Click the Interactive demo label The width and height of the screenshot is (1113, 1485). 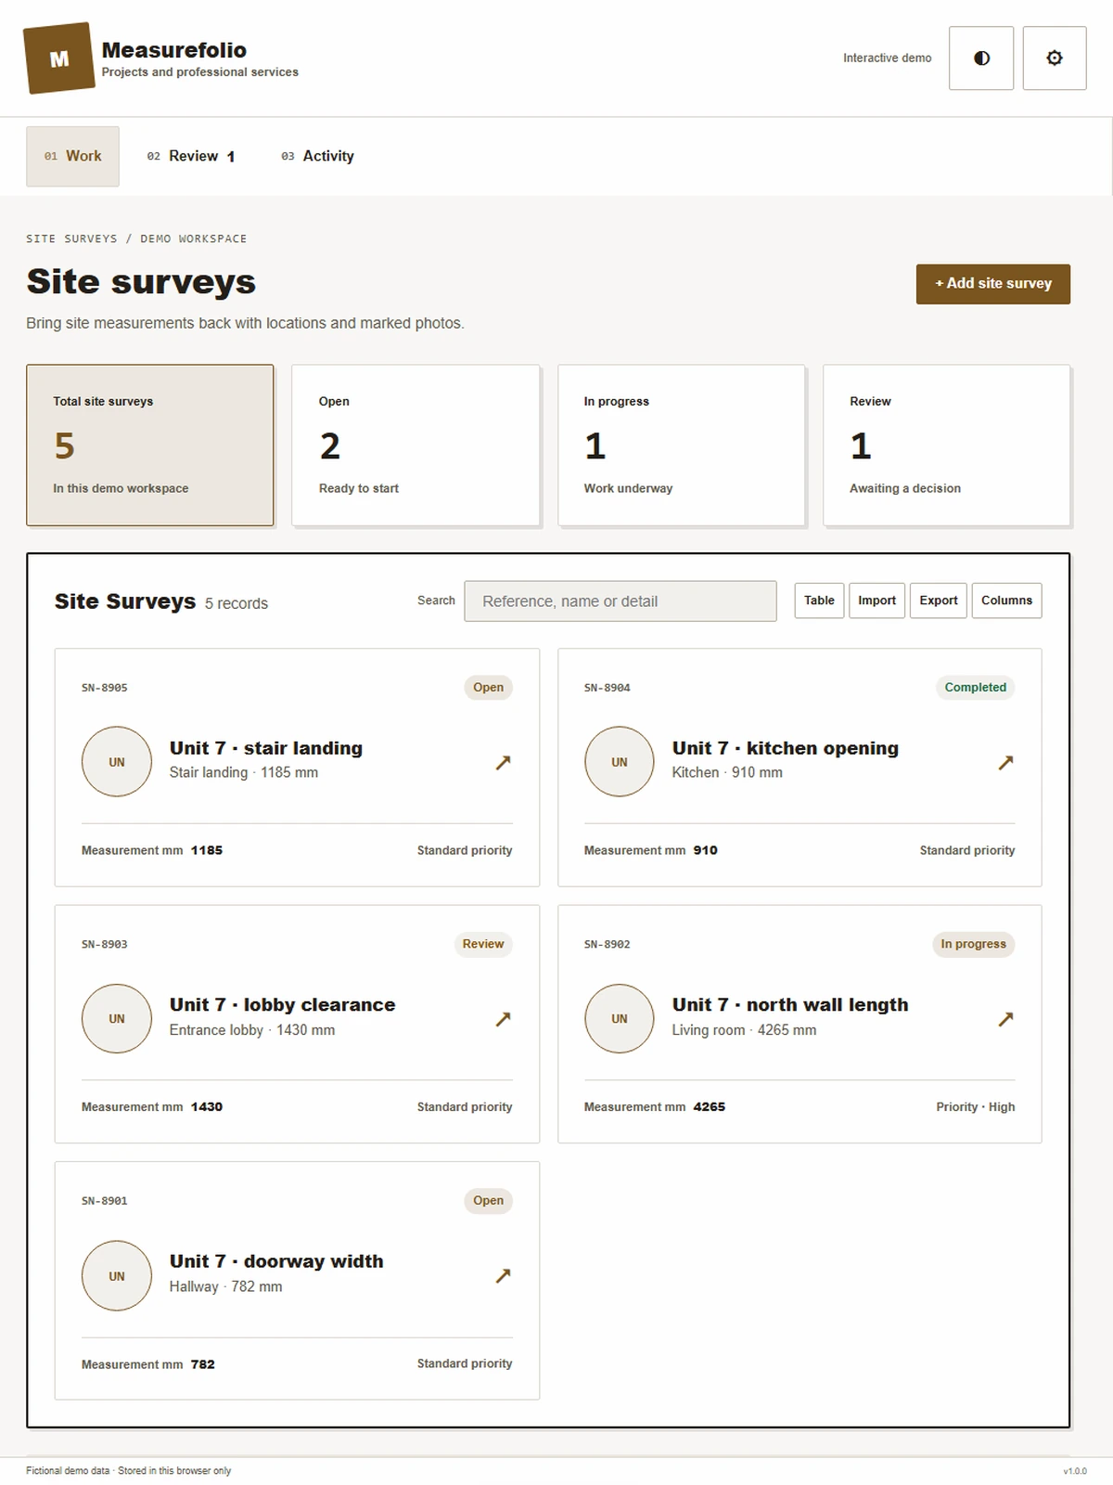(x=888, y=58)
